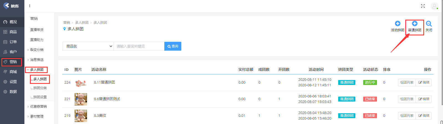This screenshot has height=124, width=443.
Task: Open the user avatar menu
Action: tap(434, 6)
